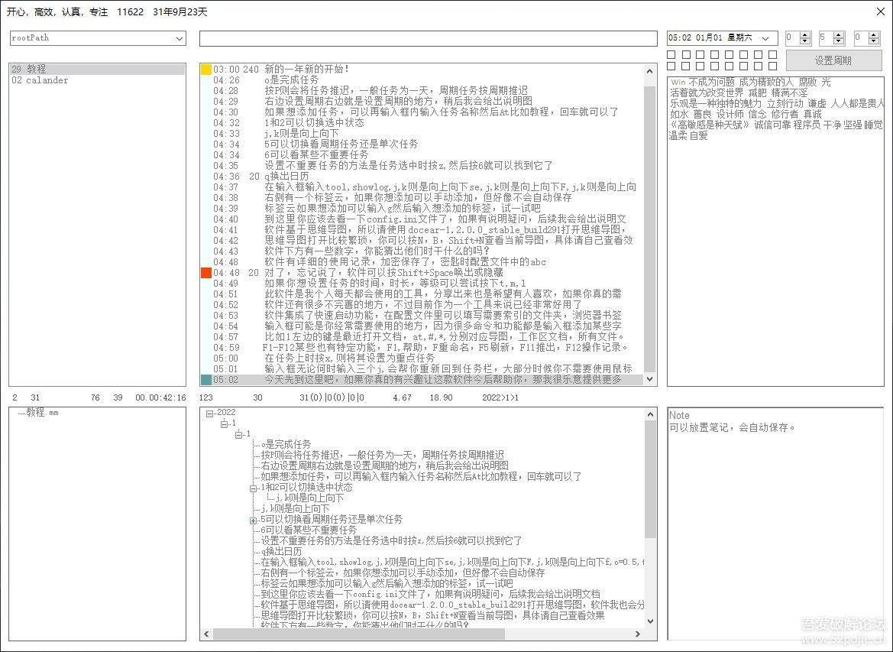Check the fifth checkbox in the top row

728,54
